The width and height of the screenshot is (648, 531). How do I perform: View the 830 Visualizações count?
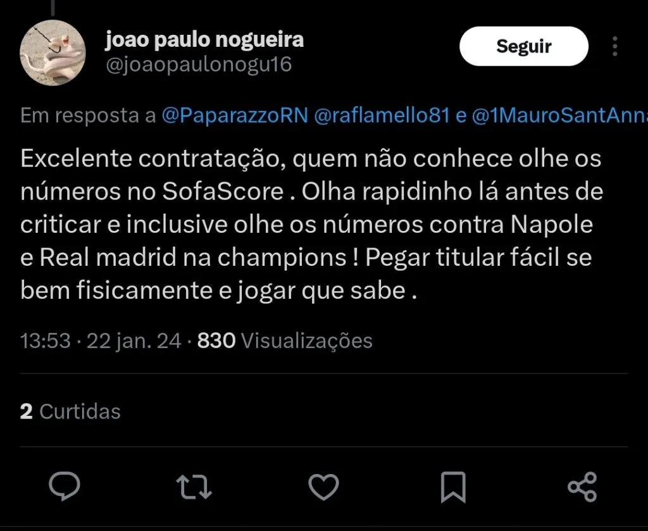point(285,341)
